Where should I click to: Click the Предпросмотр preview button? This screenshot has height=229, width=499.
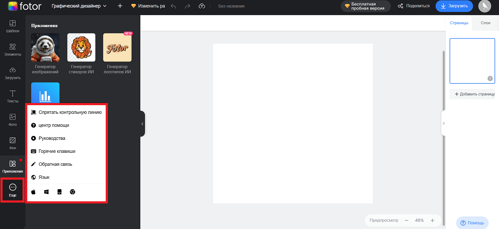[x=384, y=220]
